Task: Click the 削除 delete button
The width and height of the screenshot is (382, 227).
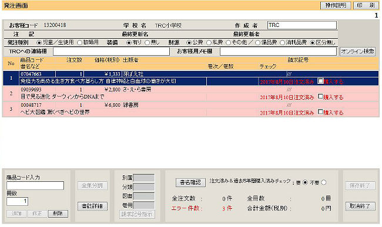Action: pyautogui.click(x=58, y=214)
